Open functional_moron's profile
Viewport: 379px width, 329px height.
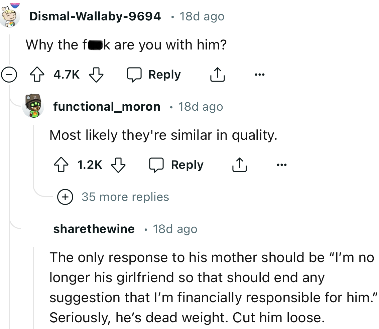point(107,106)
